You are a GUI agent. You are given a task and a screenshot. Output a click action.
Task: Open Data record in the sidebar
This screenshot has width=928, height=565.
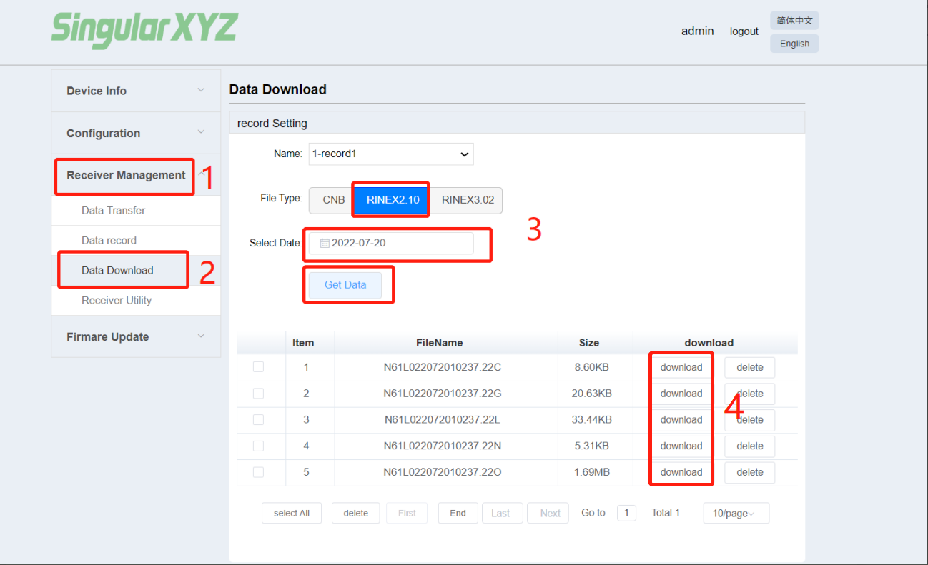point(109,241)
